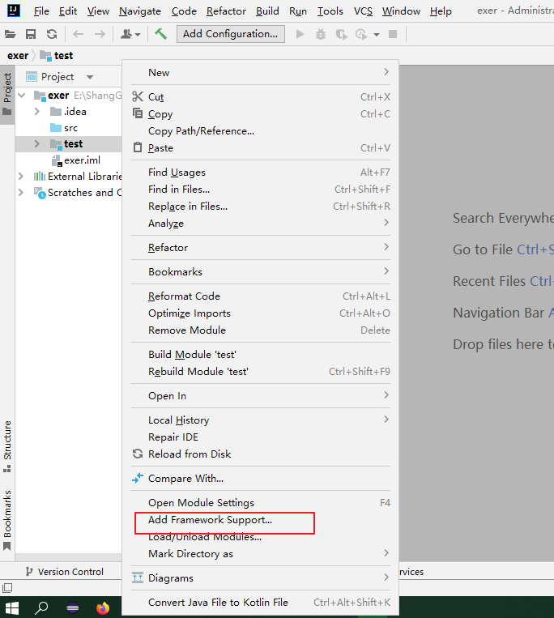Choose Load/Unload Modules...
Image resolution: width=554 pixels, height=618 pixels.
(x=261, y=537)
